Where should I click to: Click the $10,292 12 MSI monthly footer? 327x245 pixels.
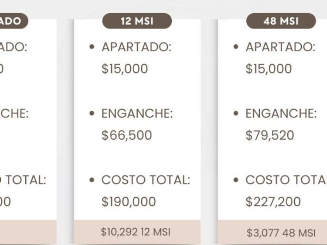pyautogui.click(x=135, y=232)
